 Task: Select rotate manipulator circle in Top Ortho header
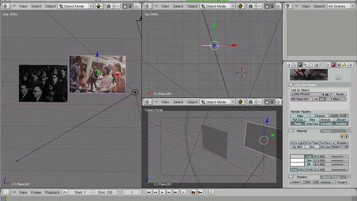(278, 6)
